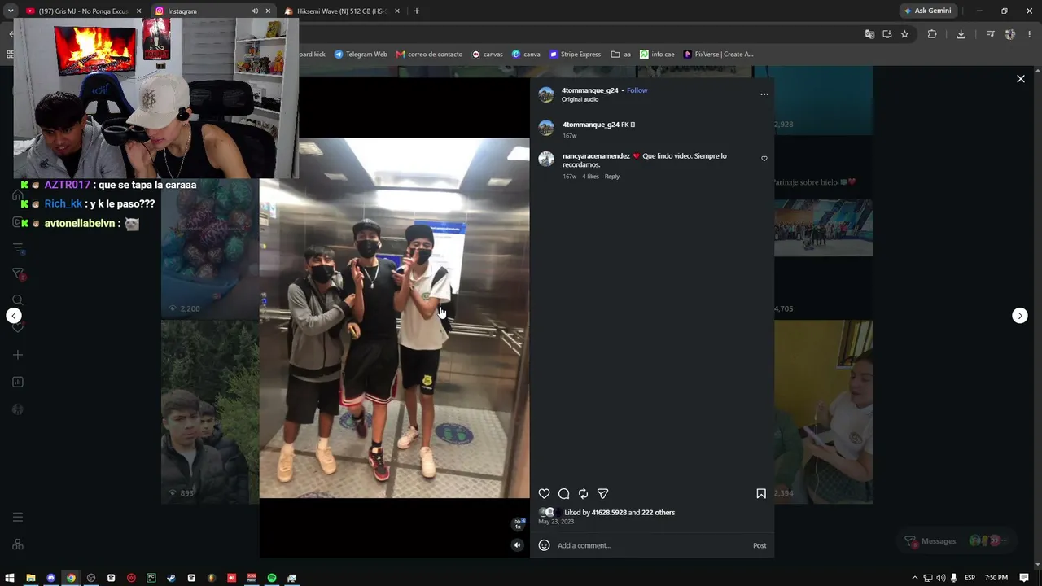Open a new browser tab
This screenshot has height=586, width=1042.
pos(417,11)
